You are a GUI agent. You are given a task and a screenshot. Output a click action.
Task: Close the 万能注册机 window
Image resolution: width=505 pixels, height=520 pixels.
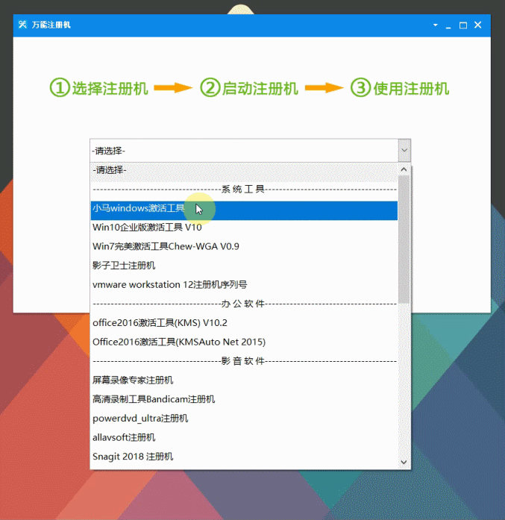(478, 25)
